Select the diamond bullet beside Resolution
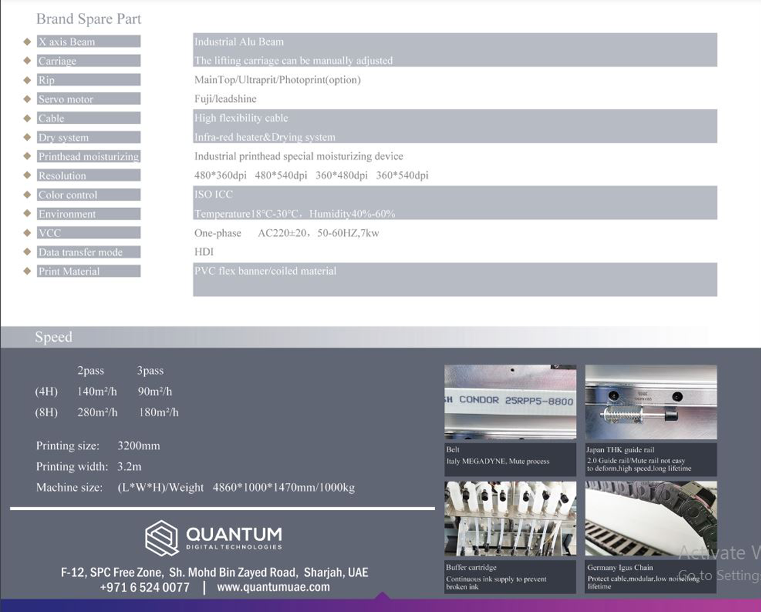Viewport: 761px width, 612px height. pyautogui.click(x=27, y=175)
